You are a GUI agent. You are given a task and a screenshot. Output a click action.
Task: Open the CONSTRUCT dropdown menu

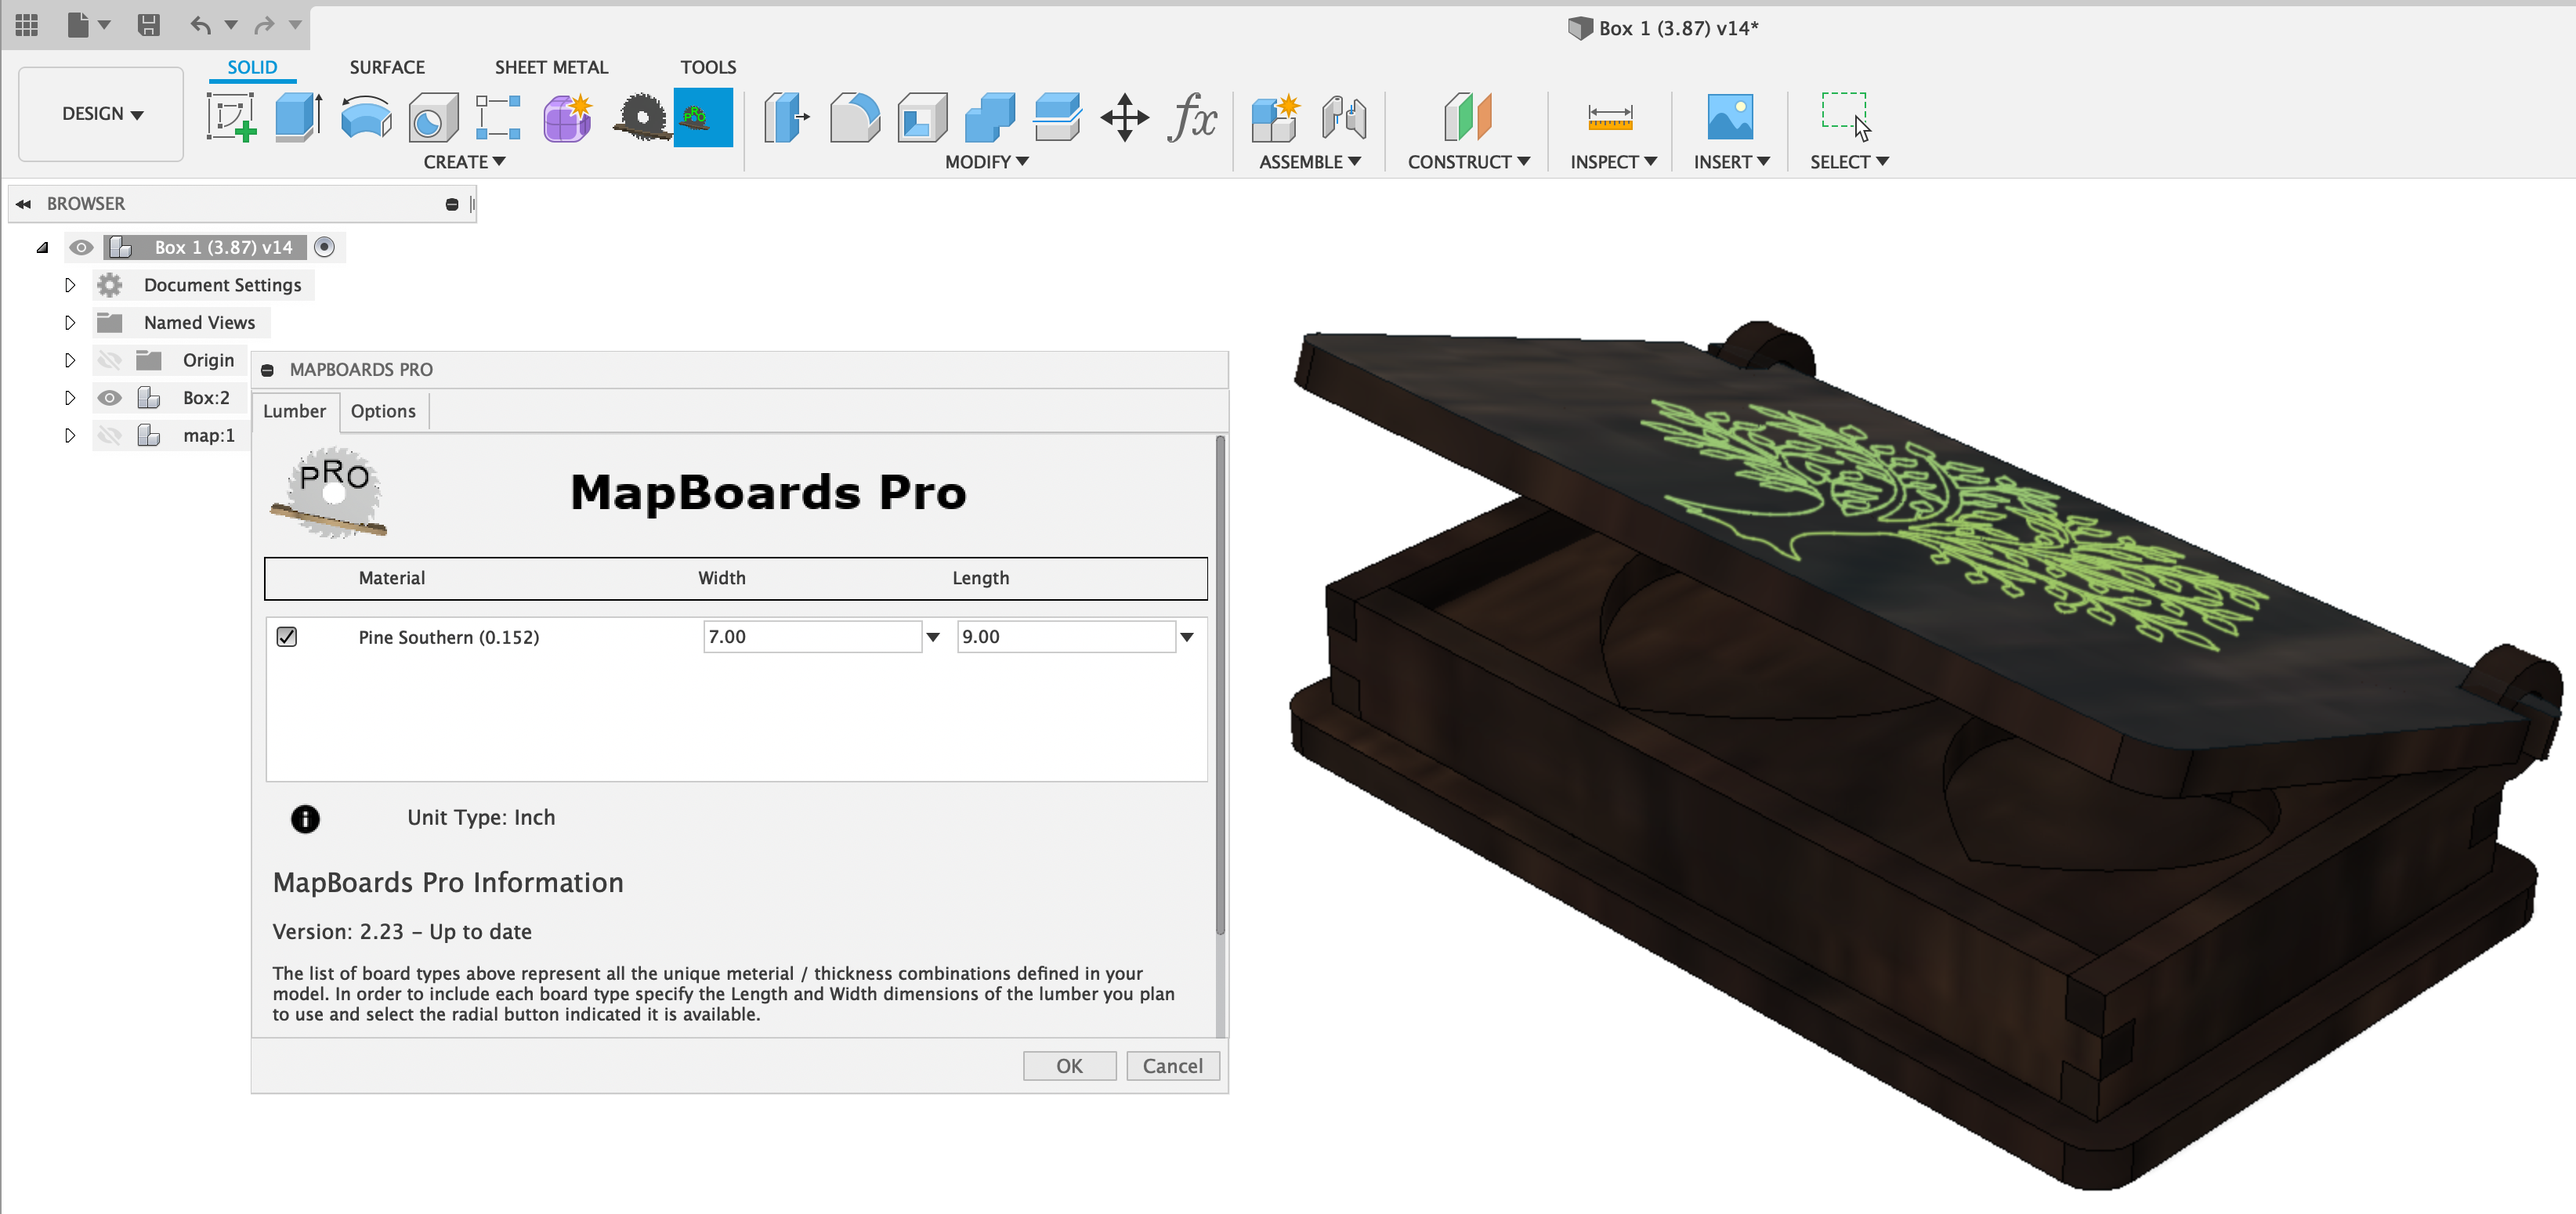point(1468,162)
